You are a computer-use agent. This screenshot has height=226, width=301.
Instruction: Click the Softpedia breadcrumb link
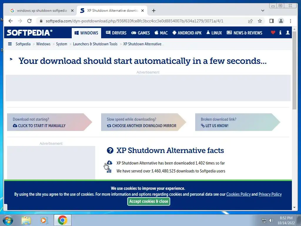click(23, 44)
